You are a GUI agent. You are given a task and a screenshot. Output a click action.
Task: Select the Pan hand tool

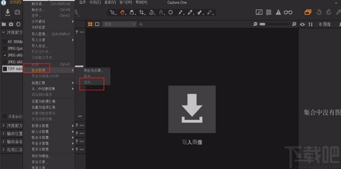[x=122, y=12]
